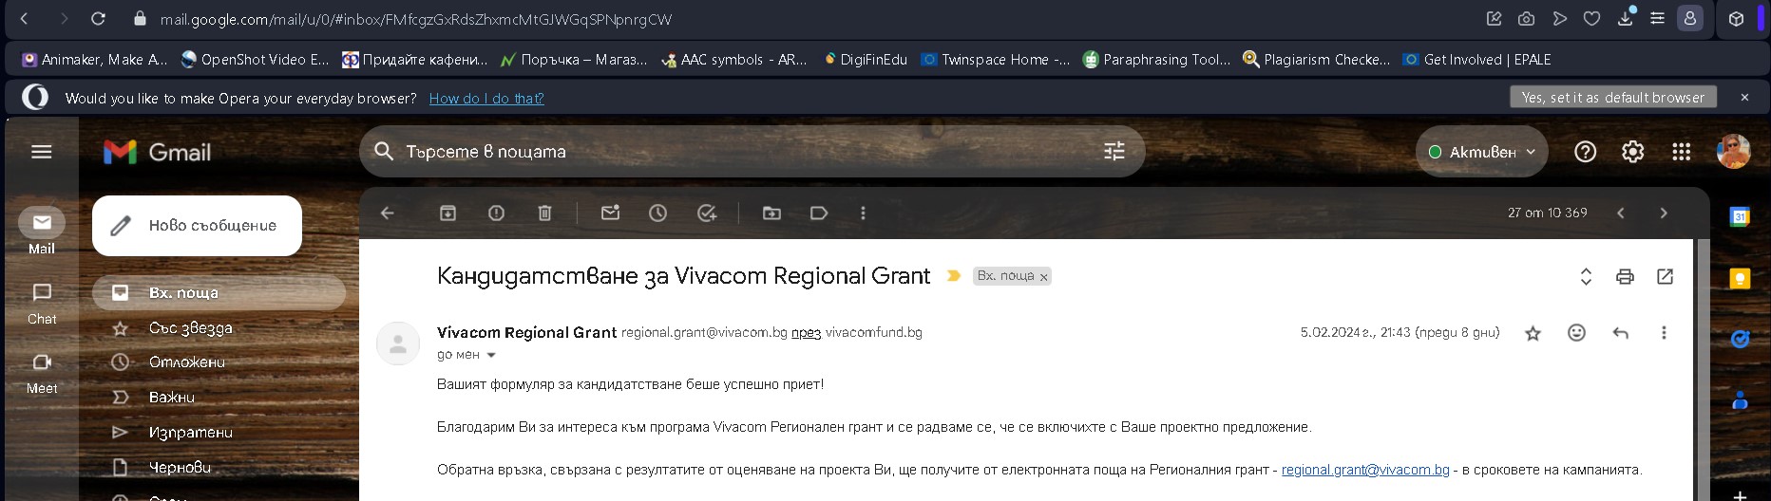Image resolution: width=1771 pixels, height=501 pixels.
Task: Remove the Вх. поща label from the email
Action: pos(1043,277)
